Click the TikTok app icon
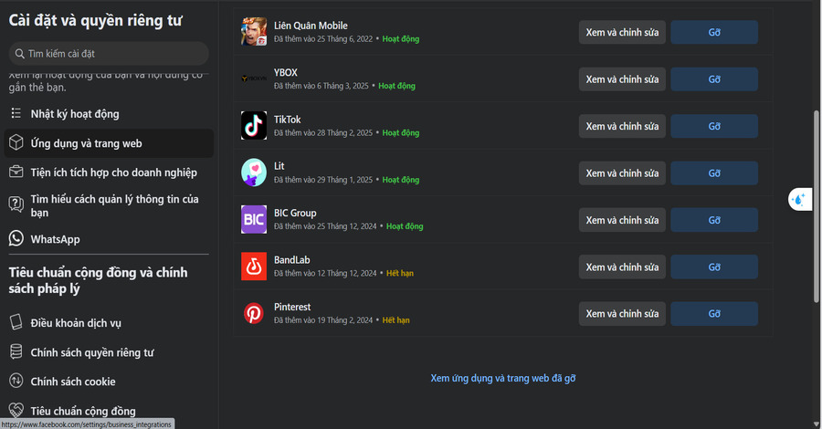Image resolution: width=822 pixels, height=429 pixels. click(x=254, y=126)
